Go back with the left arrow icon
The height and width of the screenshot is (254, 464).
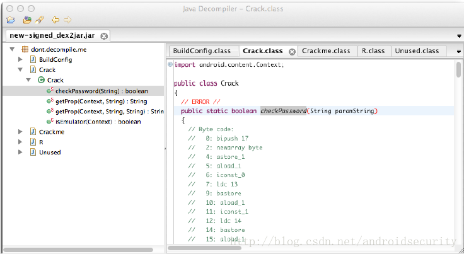55,20
